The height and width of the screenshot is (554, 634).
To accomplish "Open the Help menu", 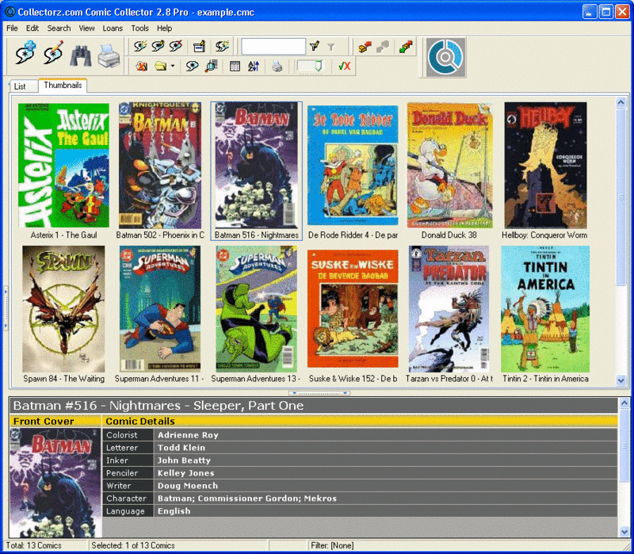I will (x=164, y=28).
